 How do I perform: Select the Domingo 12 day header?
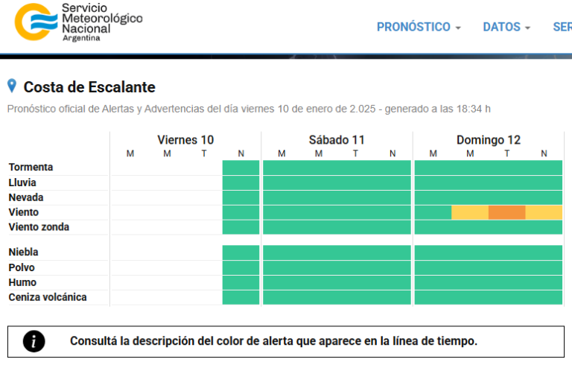tap(489, 140)
